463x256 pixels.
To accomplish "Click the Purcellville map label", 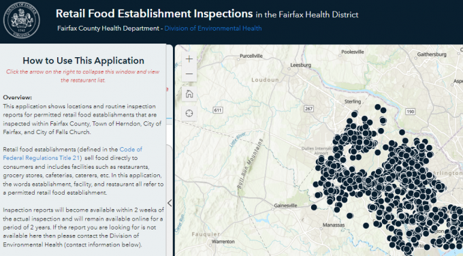I will tap(251, 56).
